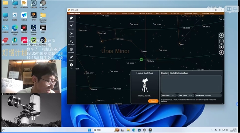The width and height of the screenshot is (240, 133).
Task: Toggle the lock icon on sky map
Action: point(221,52)
